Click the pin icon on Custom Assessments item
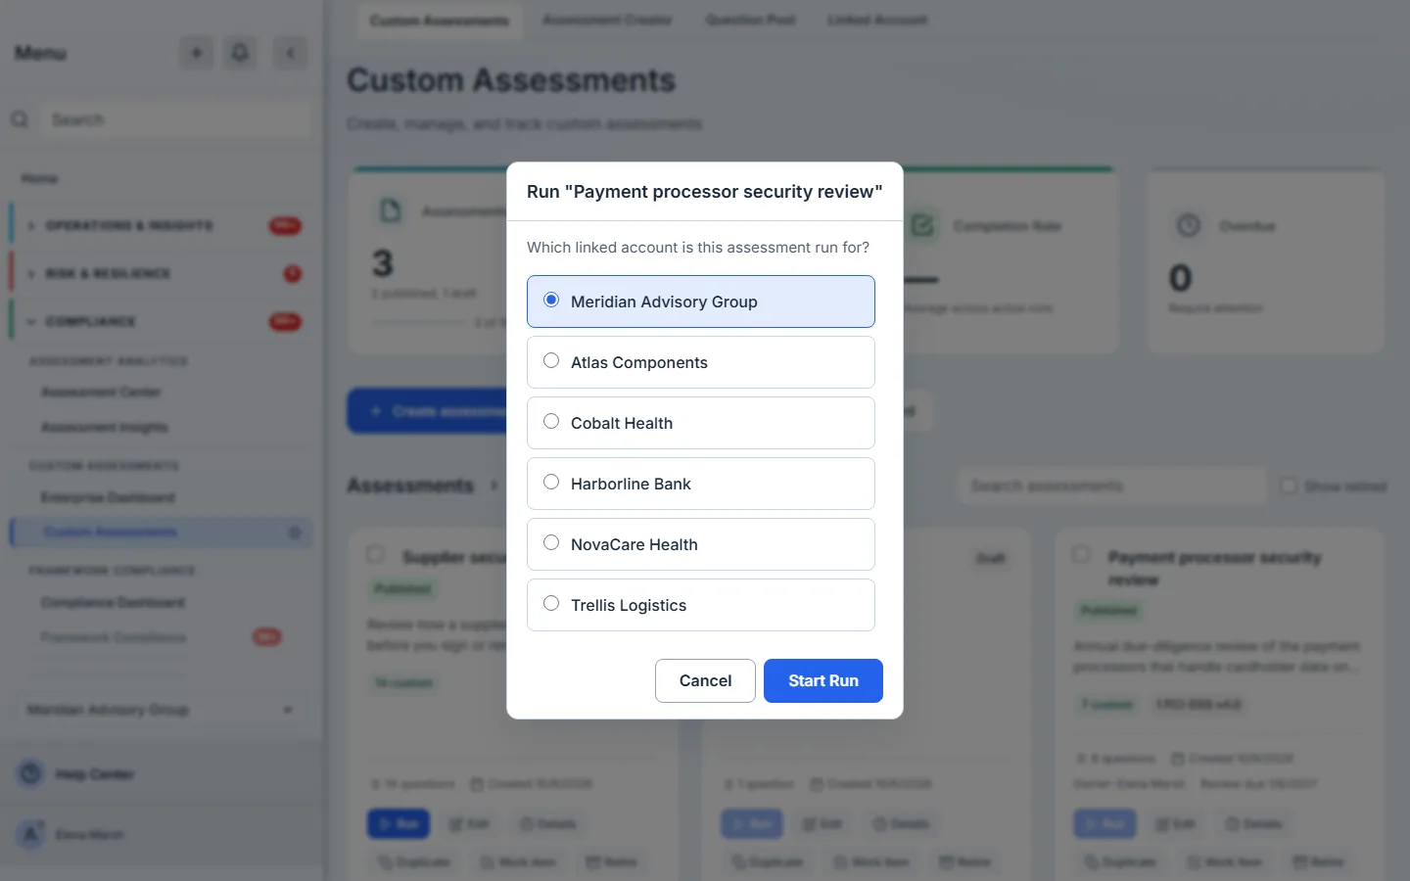This screenshot has width=1410, height=881. pos(294,533)
